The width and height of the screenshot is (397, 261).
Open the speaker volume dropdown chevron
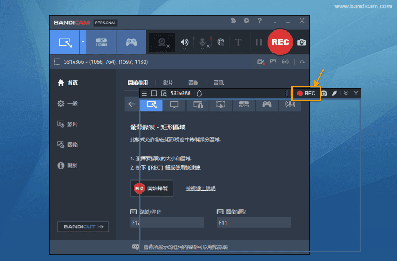click(x=184, y=48)
